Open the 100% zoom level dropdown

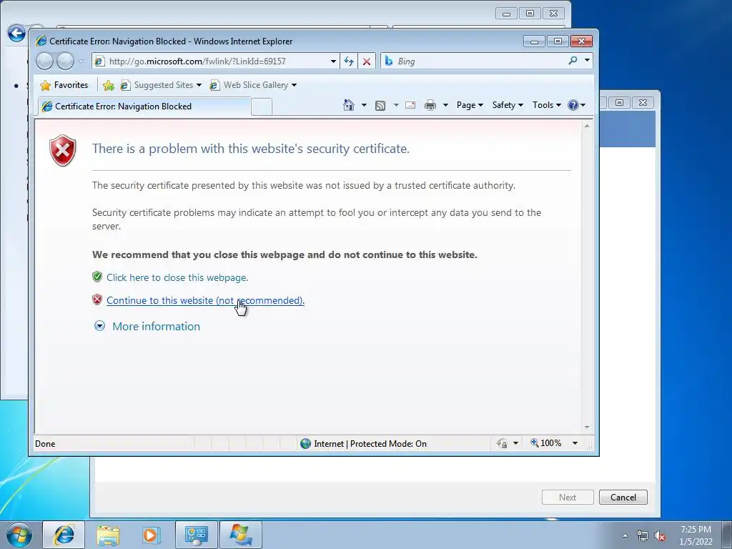(575, 443)
